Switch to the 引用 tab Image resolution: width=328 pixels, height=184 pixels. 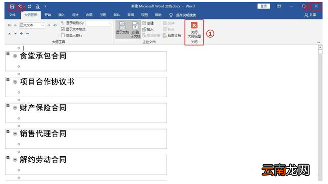point(103,15)
